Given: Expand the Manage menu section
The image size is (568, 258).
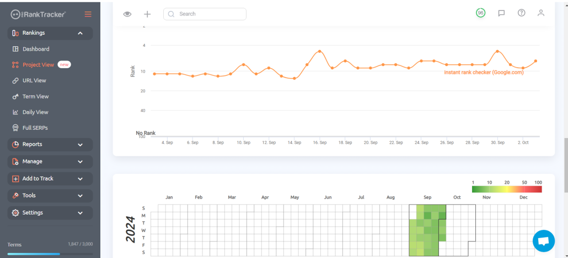Looking at the screenshot, I should 50,162.
